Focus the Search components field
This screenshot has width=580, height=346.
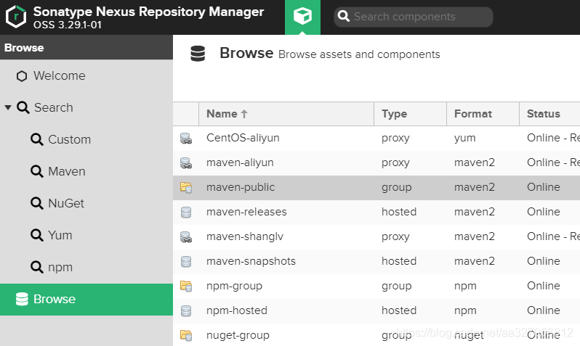tap(413, 17)
